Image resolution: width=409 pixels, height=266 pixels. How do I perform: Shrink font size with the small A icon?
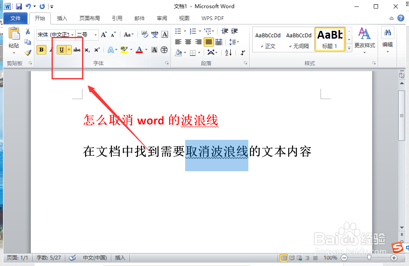(x=113, y=34)
